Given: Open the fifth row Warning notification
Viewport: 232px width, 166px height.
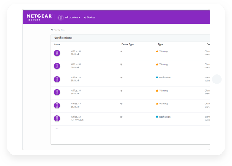Looking at the screenshot, I should pyautogui.click(x=163, y=104).
